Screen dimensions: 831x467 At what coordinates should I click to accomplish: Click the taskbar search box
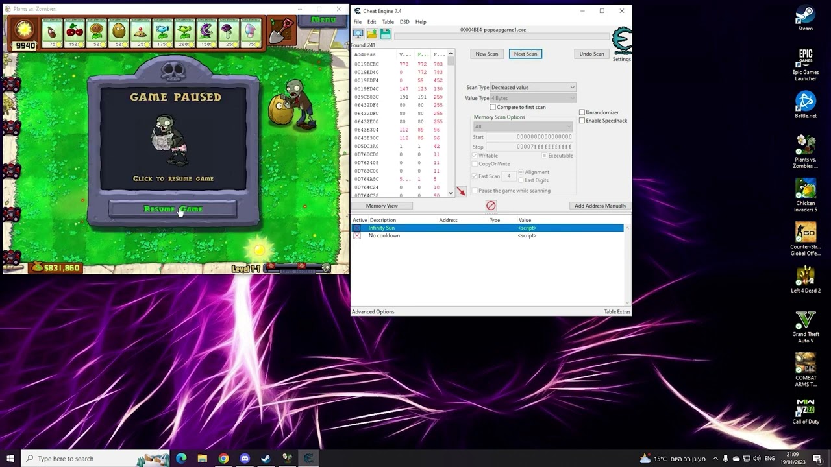tap(95, 459)
